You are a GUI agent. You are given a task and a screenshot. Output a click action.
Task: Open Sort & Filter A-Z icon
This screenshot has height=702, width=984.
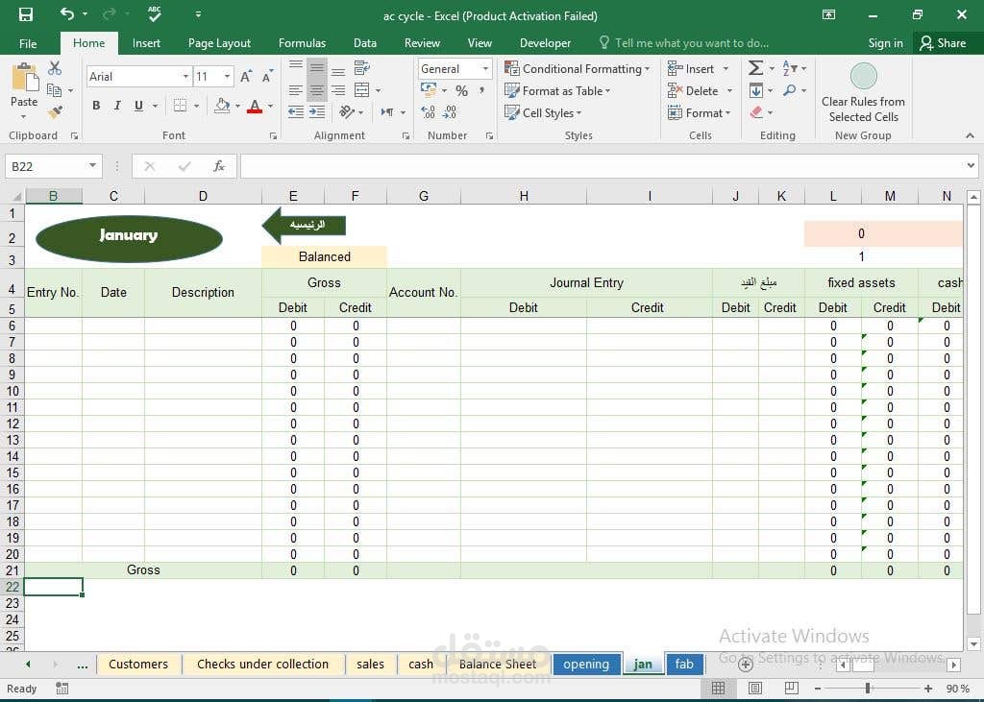click(x=790, y=68)
